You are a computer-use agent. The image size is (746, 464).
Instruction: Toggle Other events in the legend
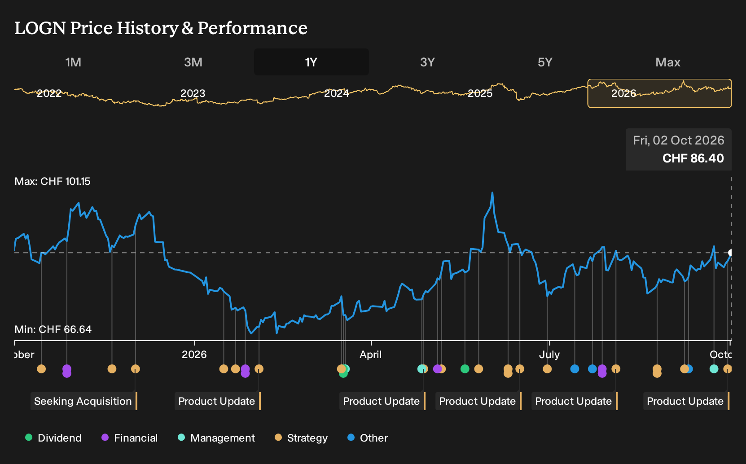[368, 438]
